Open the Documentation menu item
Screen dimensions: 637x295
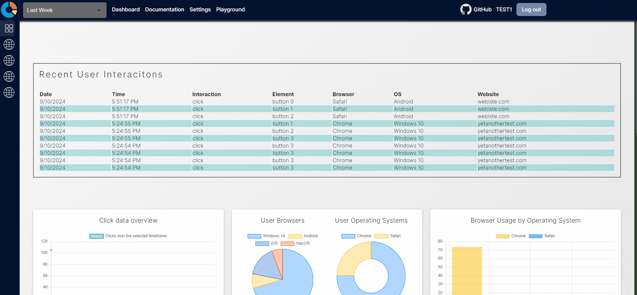(x=164, y=10)
